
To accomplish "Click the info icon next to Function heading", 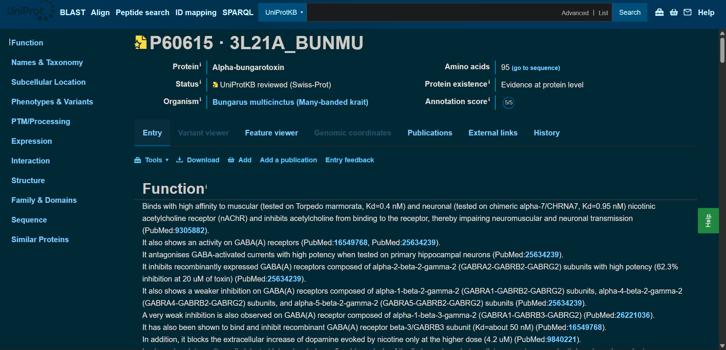I will [206, 186].
